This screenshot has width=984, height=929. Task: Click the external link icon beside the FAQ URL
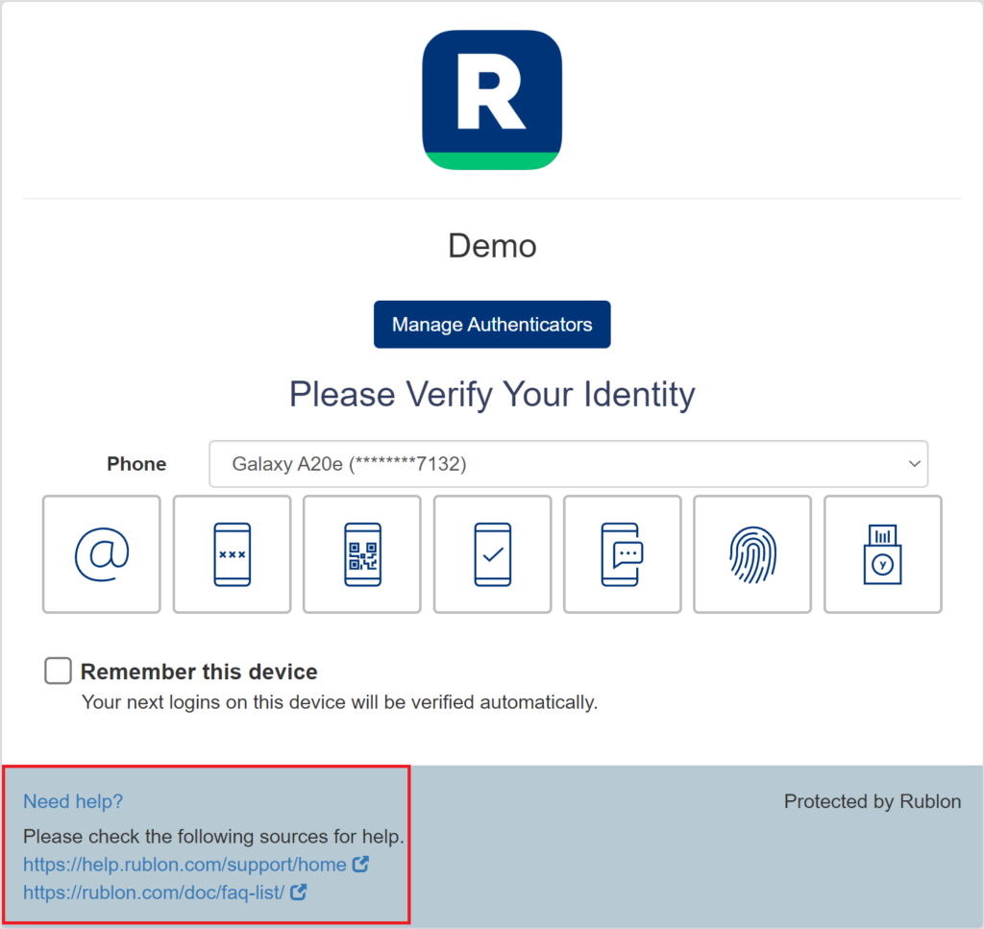[299, 892]
